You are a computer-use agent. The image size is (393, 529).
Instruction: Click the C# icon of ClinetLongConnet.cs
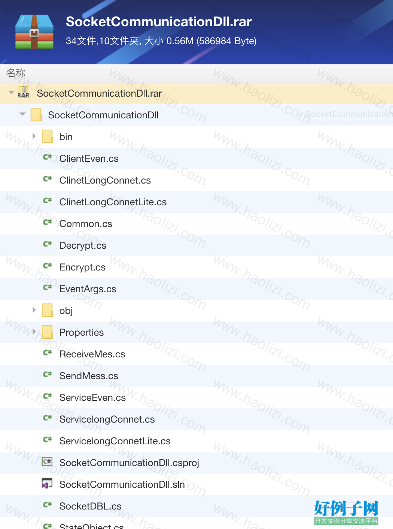click(48, 179)
